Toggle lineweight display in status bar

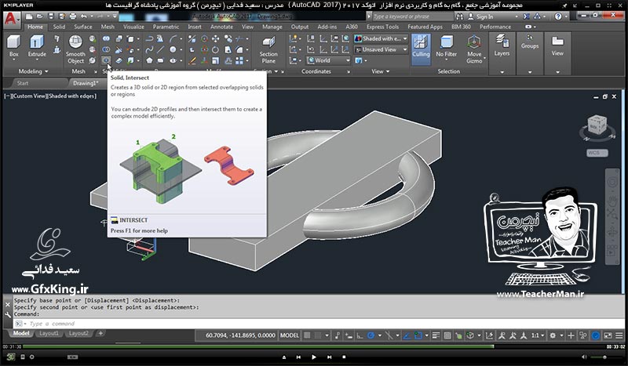[x=436, y=335]
